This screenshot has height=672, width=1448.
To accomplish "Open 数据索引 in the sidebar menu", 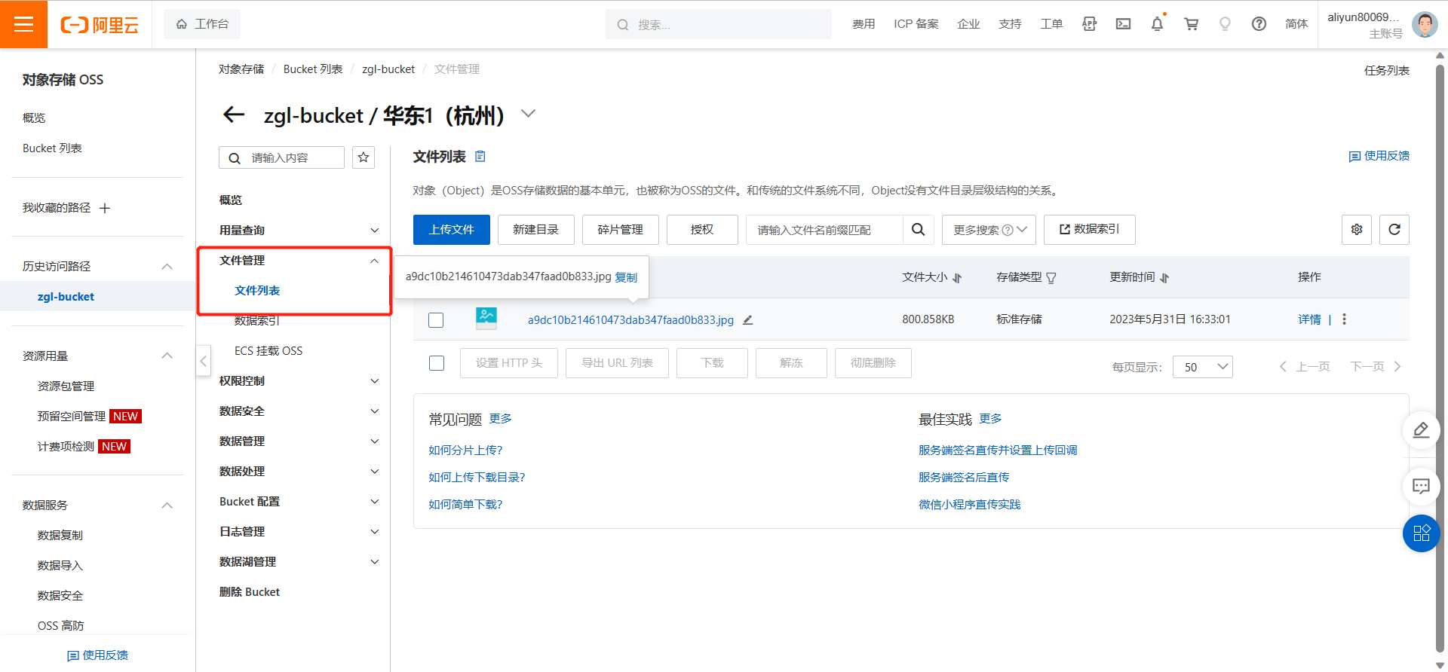I will click(x=256, y=321).
